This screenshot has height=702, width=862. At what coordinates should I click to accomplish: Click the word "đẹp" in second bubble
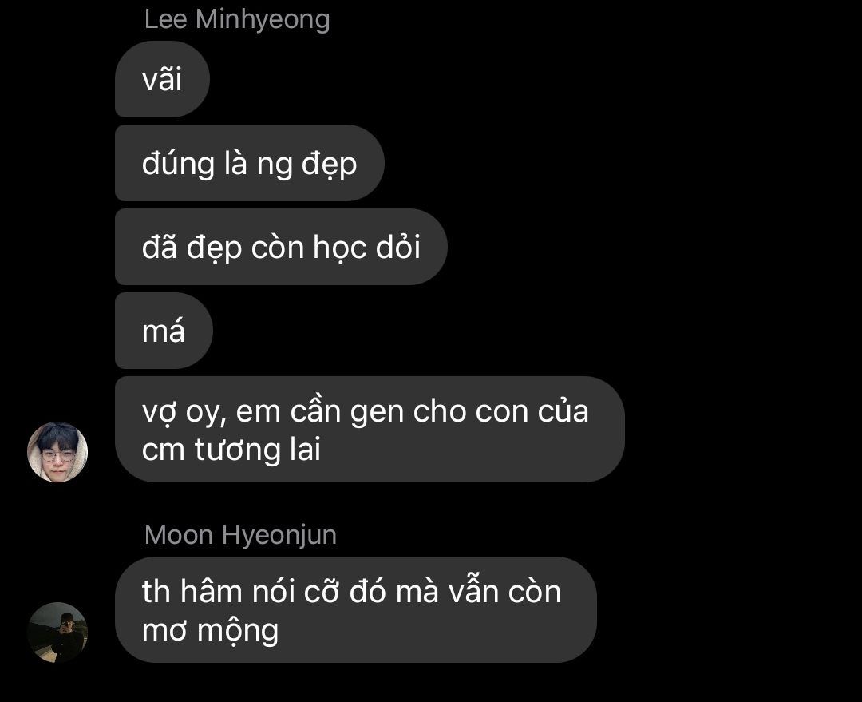click(330, 165)
